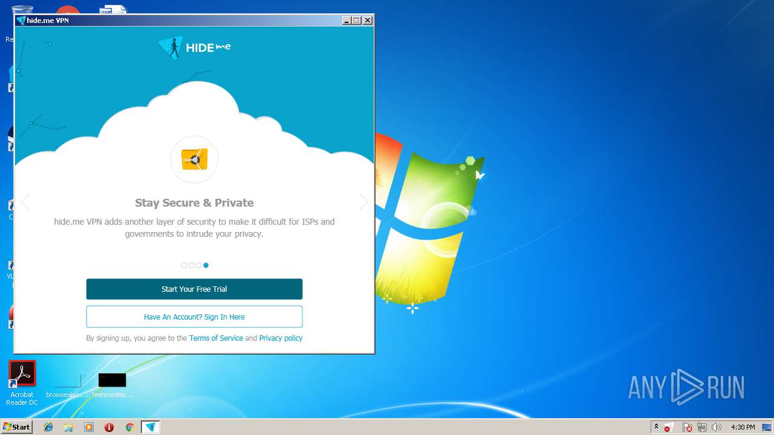
Task: Minimize the hide.me VPN window
Action: pyautogui.click(x=346, y=21)
